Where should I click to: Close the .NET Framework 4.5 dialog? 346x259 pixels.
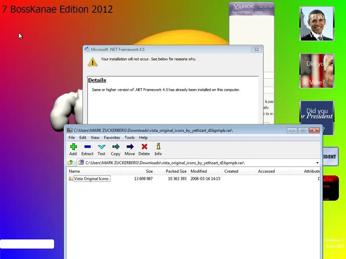[256, 50]
